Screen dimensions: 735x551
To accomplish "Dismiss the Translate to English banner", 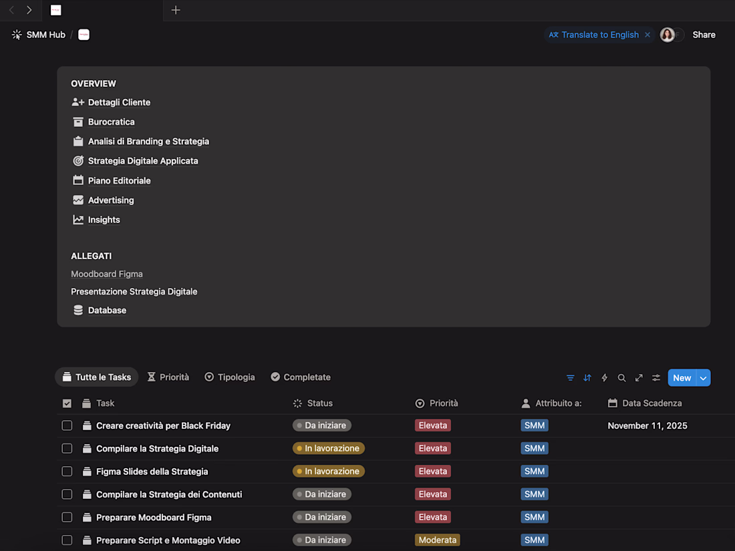I will tap(647, 35).
